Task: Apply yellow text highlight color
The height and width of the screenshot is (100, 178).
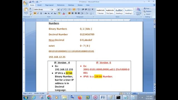Action: 59,13
